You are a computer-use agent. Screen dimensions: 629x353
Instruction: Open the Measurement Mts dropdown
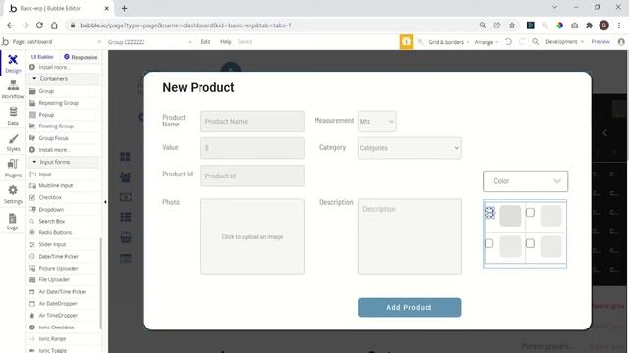(x=377, y=122)
